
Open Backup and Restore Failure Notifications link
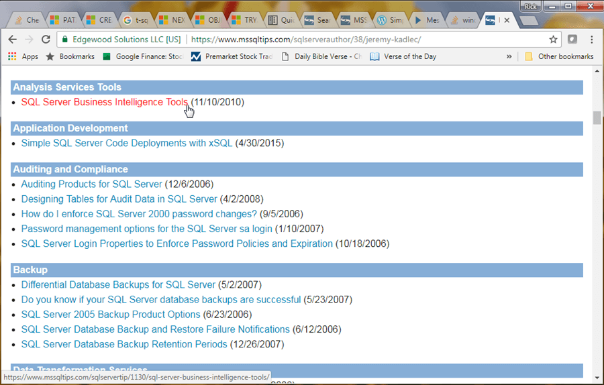point(155,329)
